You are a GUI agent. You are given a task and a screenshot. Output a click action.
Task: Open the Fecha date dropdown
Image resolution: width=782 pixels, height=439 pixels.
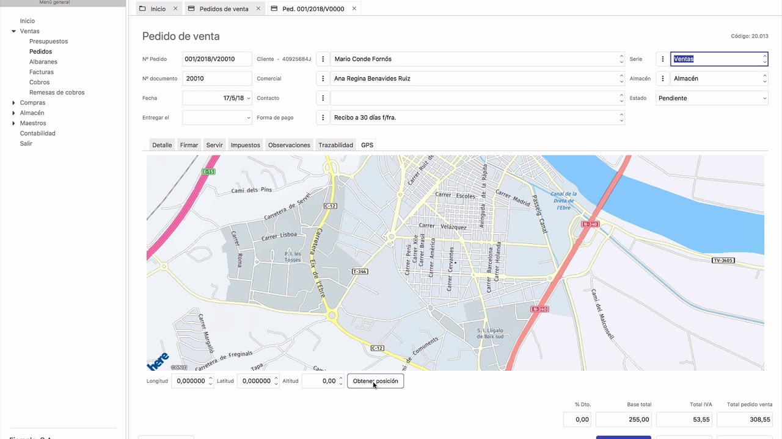coord(249,98)
